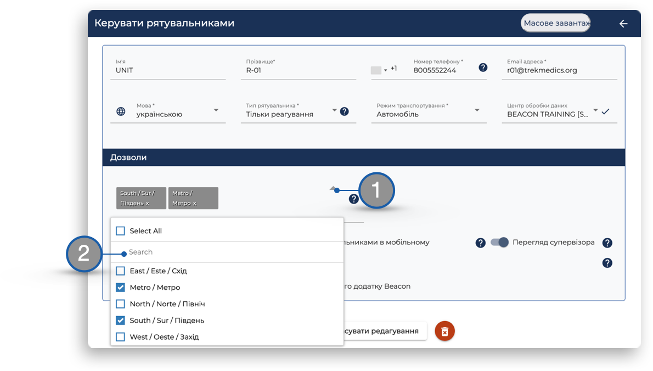The width and height of the screenshot is (653, 371).
Task: Check West / Oeste / Захід option
Action: click(x=120, y=337)
